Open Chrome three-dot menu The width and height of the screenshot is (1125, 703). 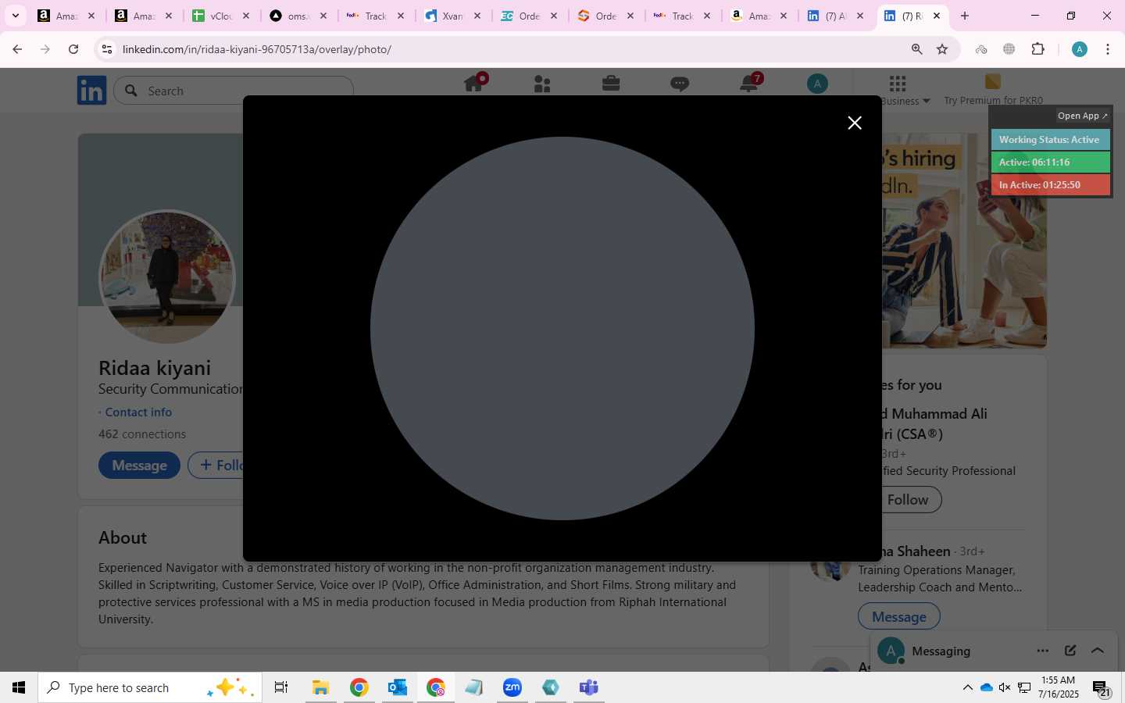tap(1108, 49)
